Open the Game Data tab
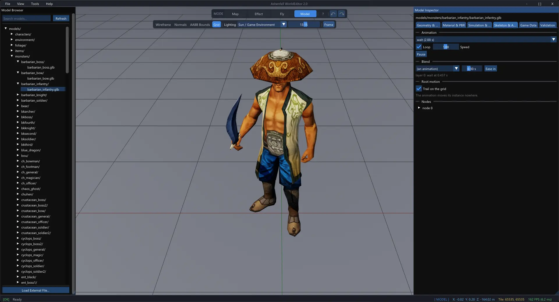 pos(528,25)
